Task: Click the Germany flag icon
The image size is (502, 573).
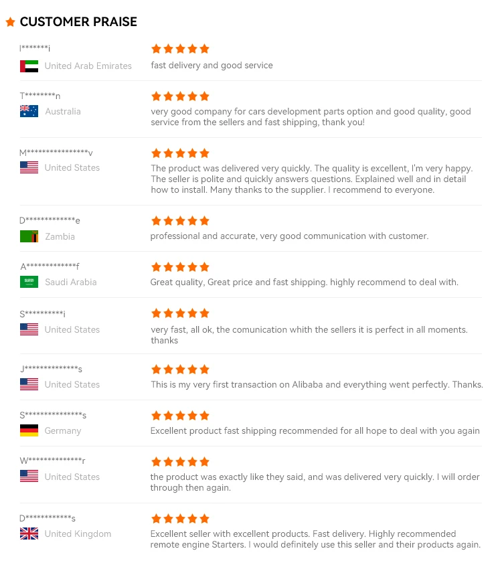Action: pyautogui.click(x=29, y=430)
